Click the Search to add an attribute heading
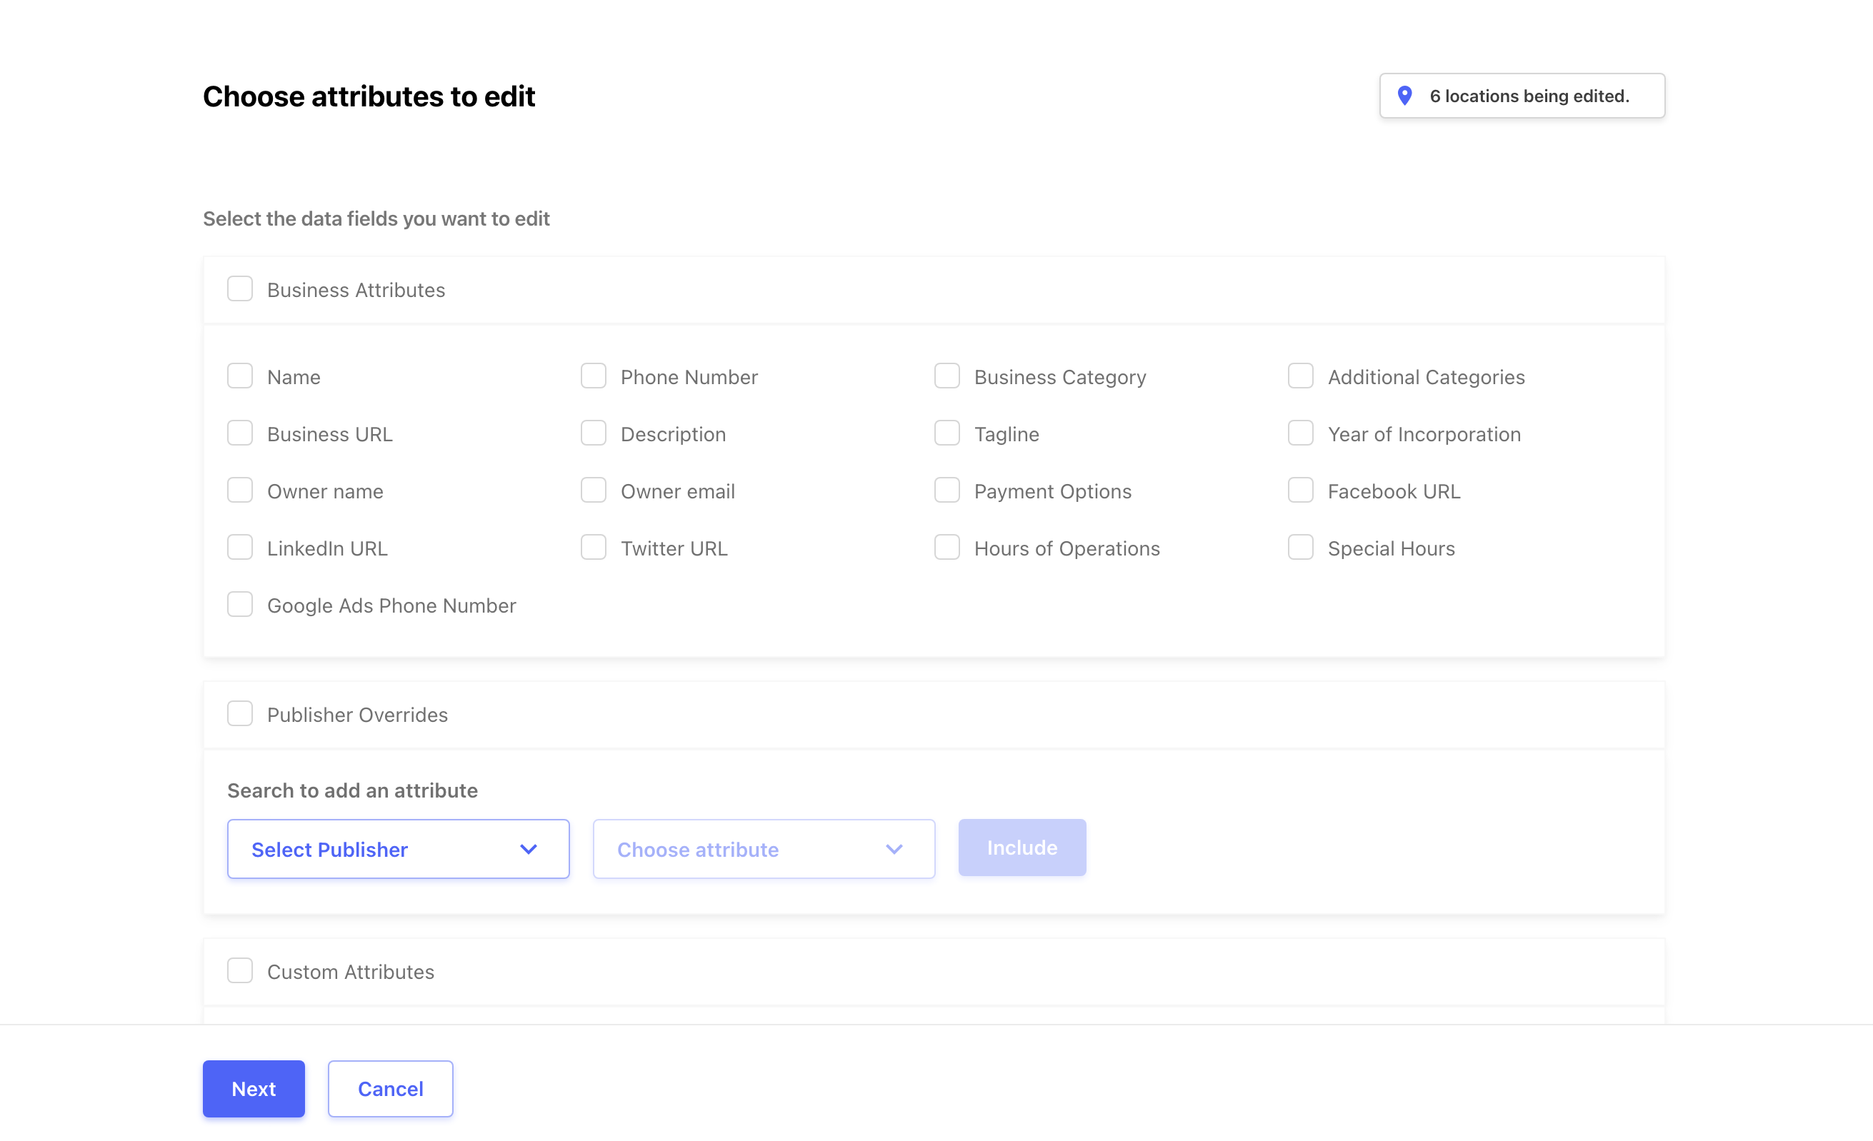 click(353, 791)
